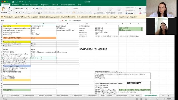Click the zoom in plus icon
The width and height of the screenshot is (178, 100).
165,99
